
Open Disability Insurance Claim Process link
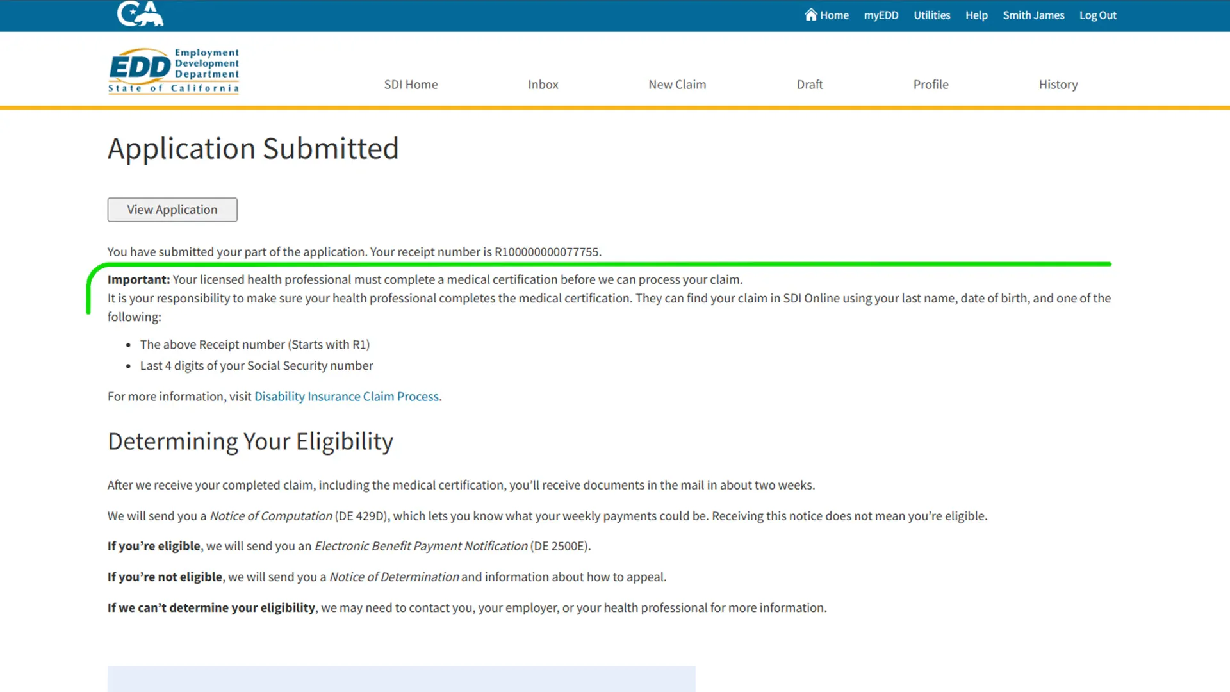[x=347, y=397]
